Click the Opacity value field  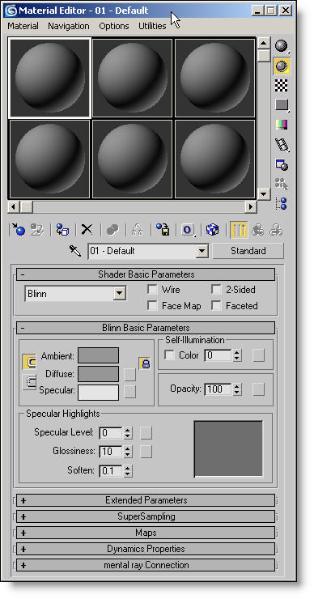point(219,389)
